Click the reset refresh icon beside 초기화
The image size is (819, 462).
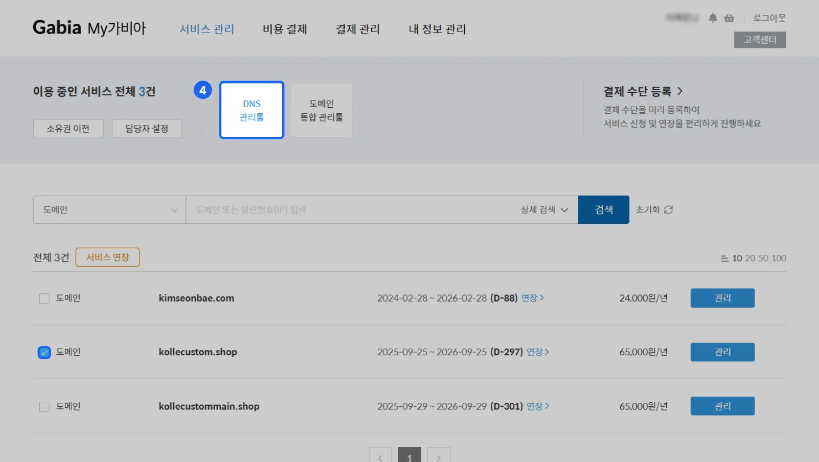[x=668, y=210]
